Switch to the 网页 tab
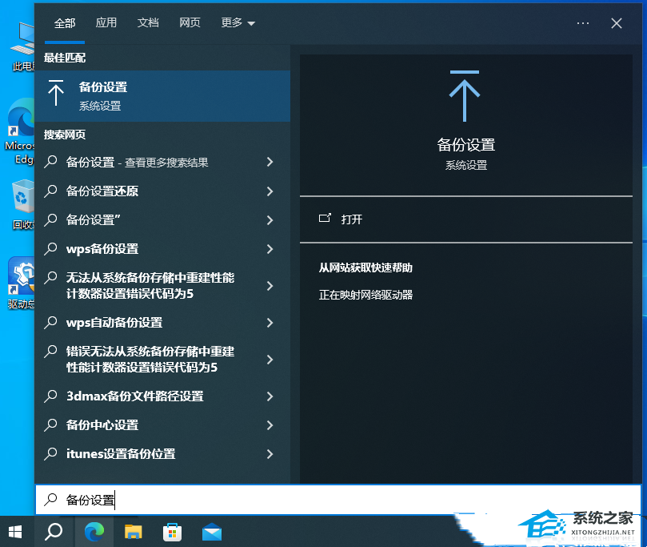 tap(190, 23)
